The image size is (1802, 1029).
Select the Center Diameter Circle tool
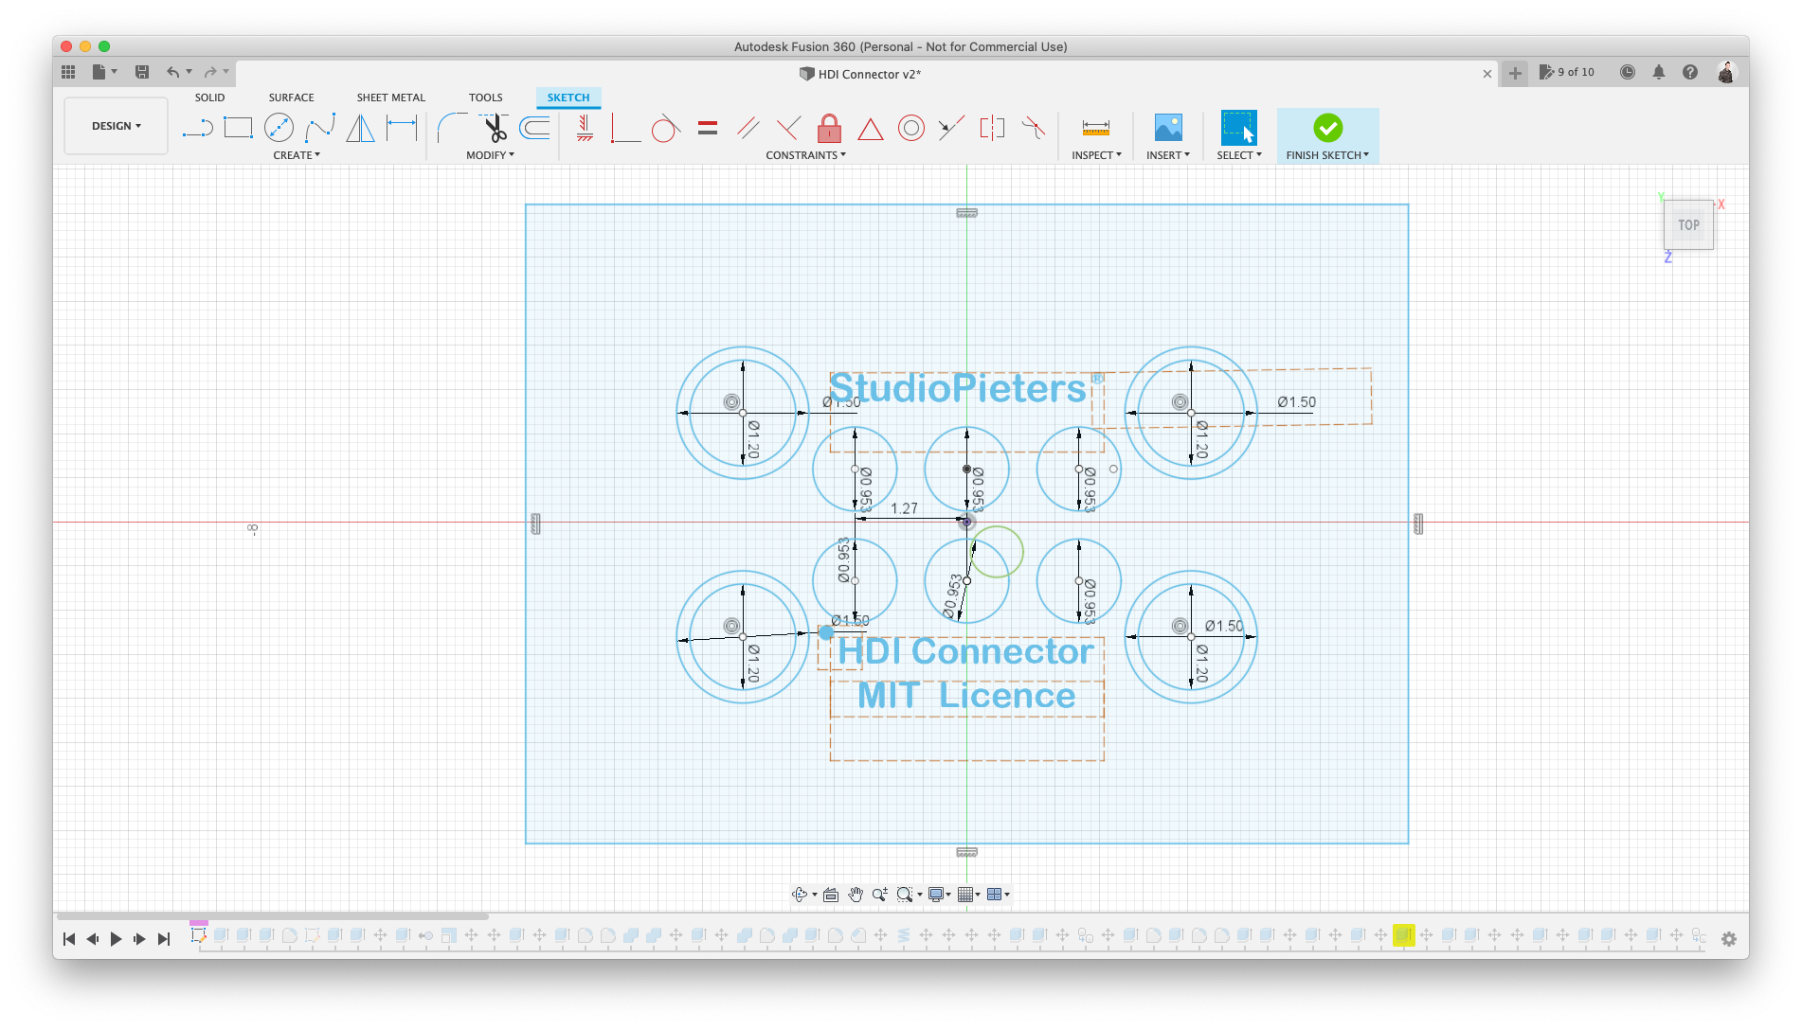pos(279,128)
